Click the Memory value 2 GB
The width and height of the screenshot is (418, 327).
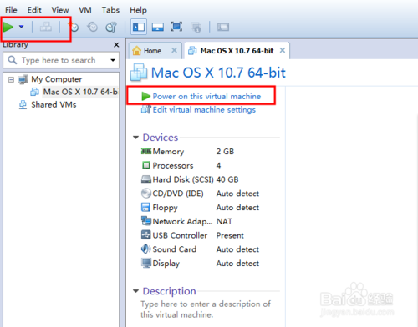click(x=225, y=152)
